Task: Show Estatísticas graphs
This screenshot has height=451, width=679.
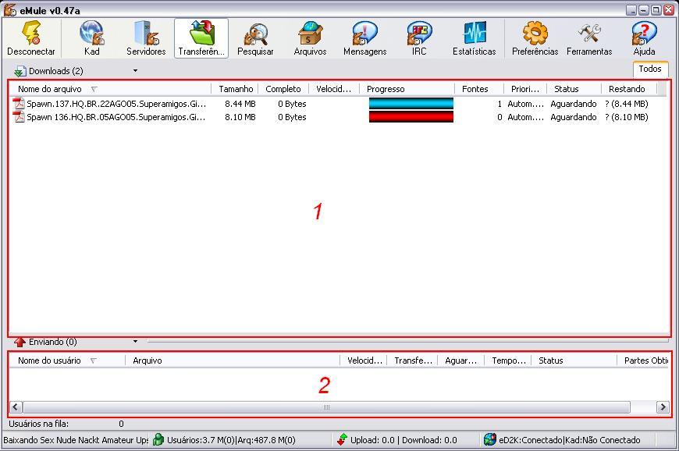Action: click(475, 38)
